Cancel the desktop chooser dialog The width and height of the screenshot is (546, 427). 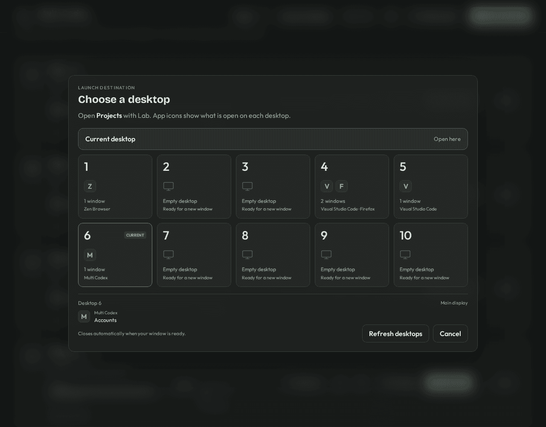point(450,333)
